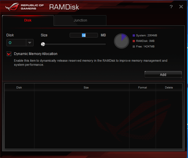The height and width of the screenshot is (158, 188).
Task: Switch to the Junction tab
Action: tap(80, 20)
